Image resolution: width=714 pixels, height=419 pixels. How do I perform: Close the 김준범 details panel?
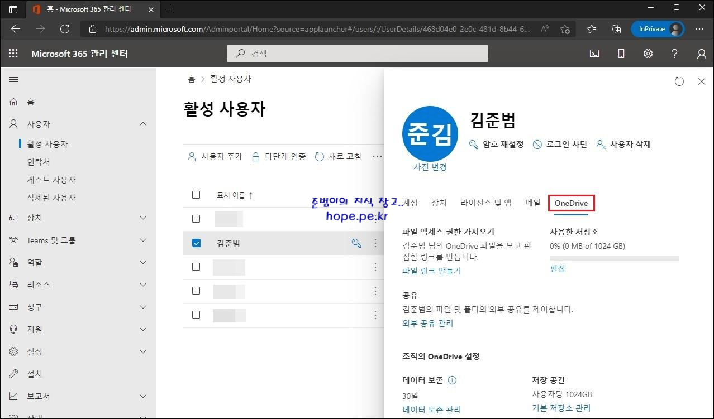point(702,81)
